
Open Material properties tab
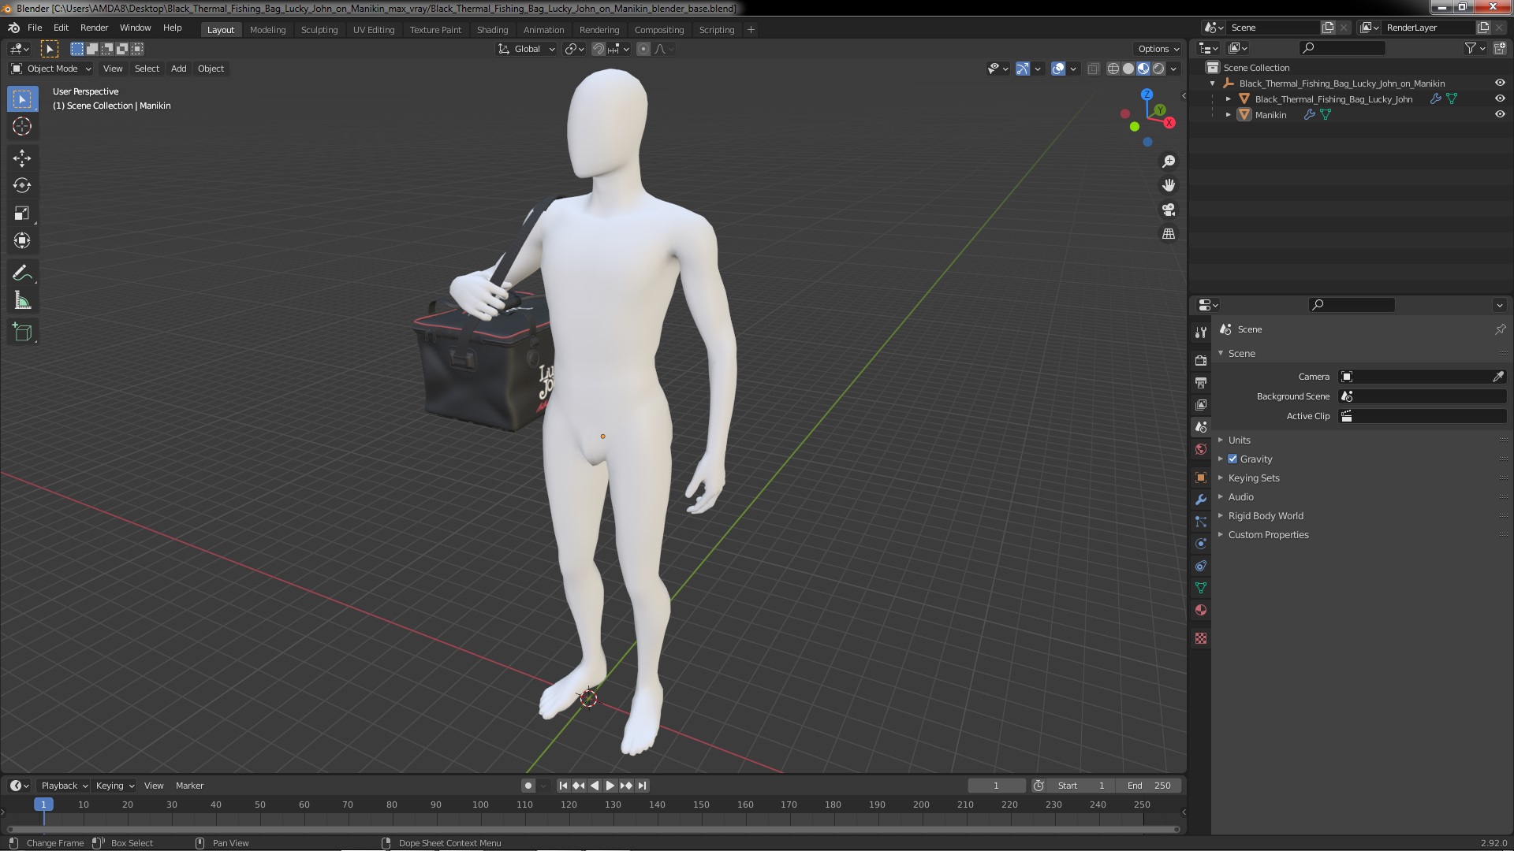tap(1201, 610)
